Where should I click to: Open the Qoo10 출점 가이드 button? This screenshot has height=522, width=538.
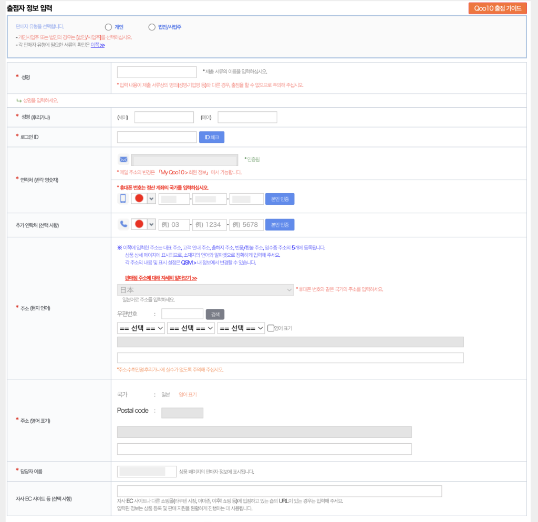click(497, 8)
